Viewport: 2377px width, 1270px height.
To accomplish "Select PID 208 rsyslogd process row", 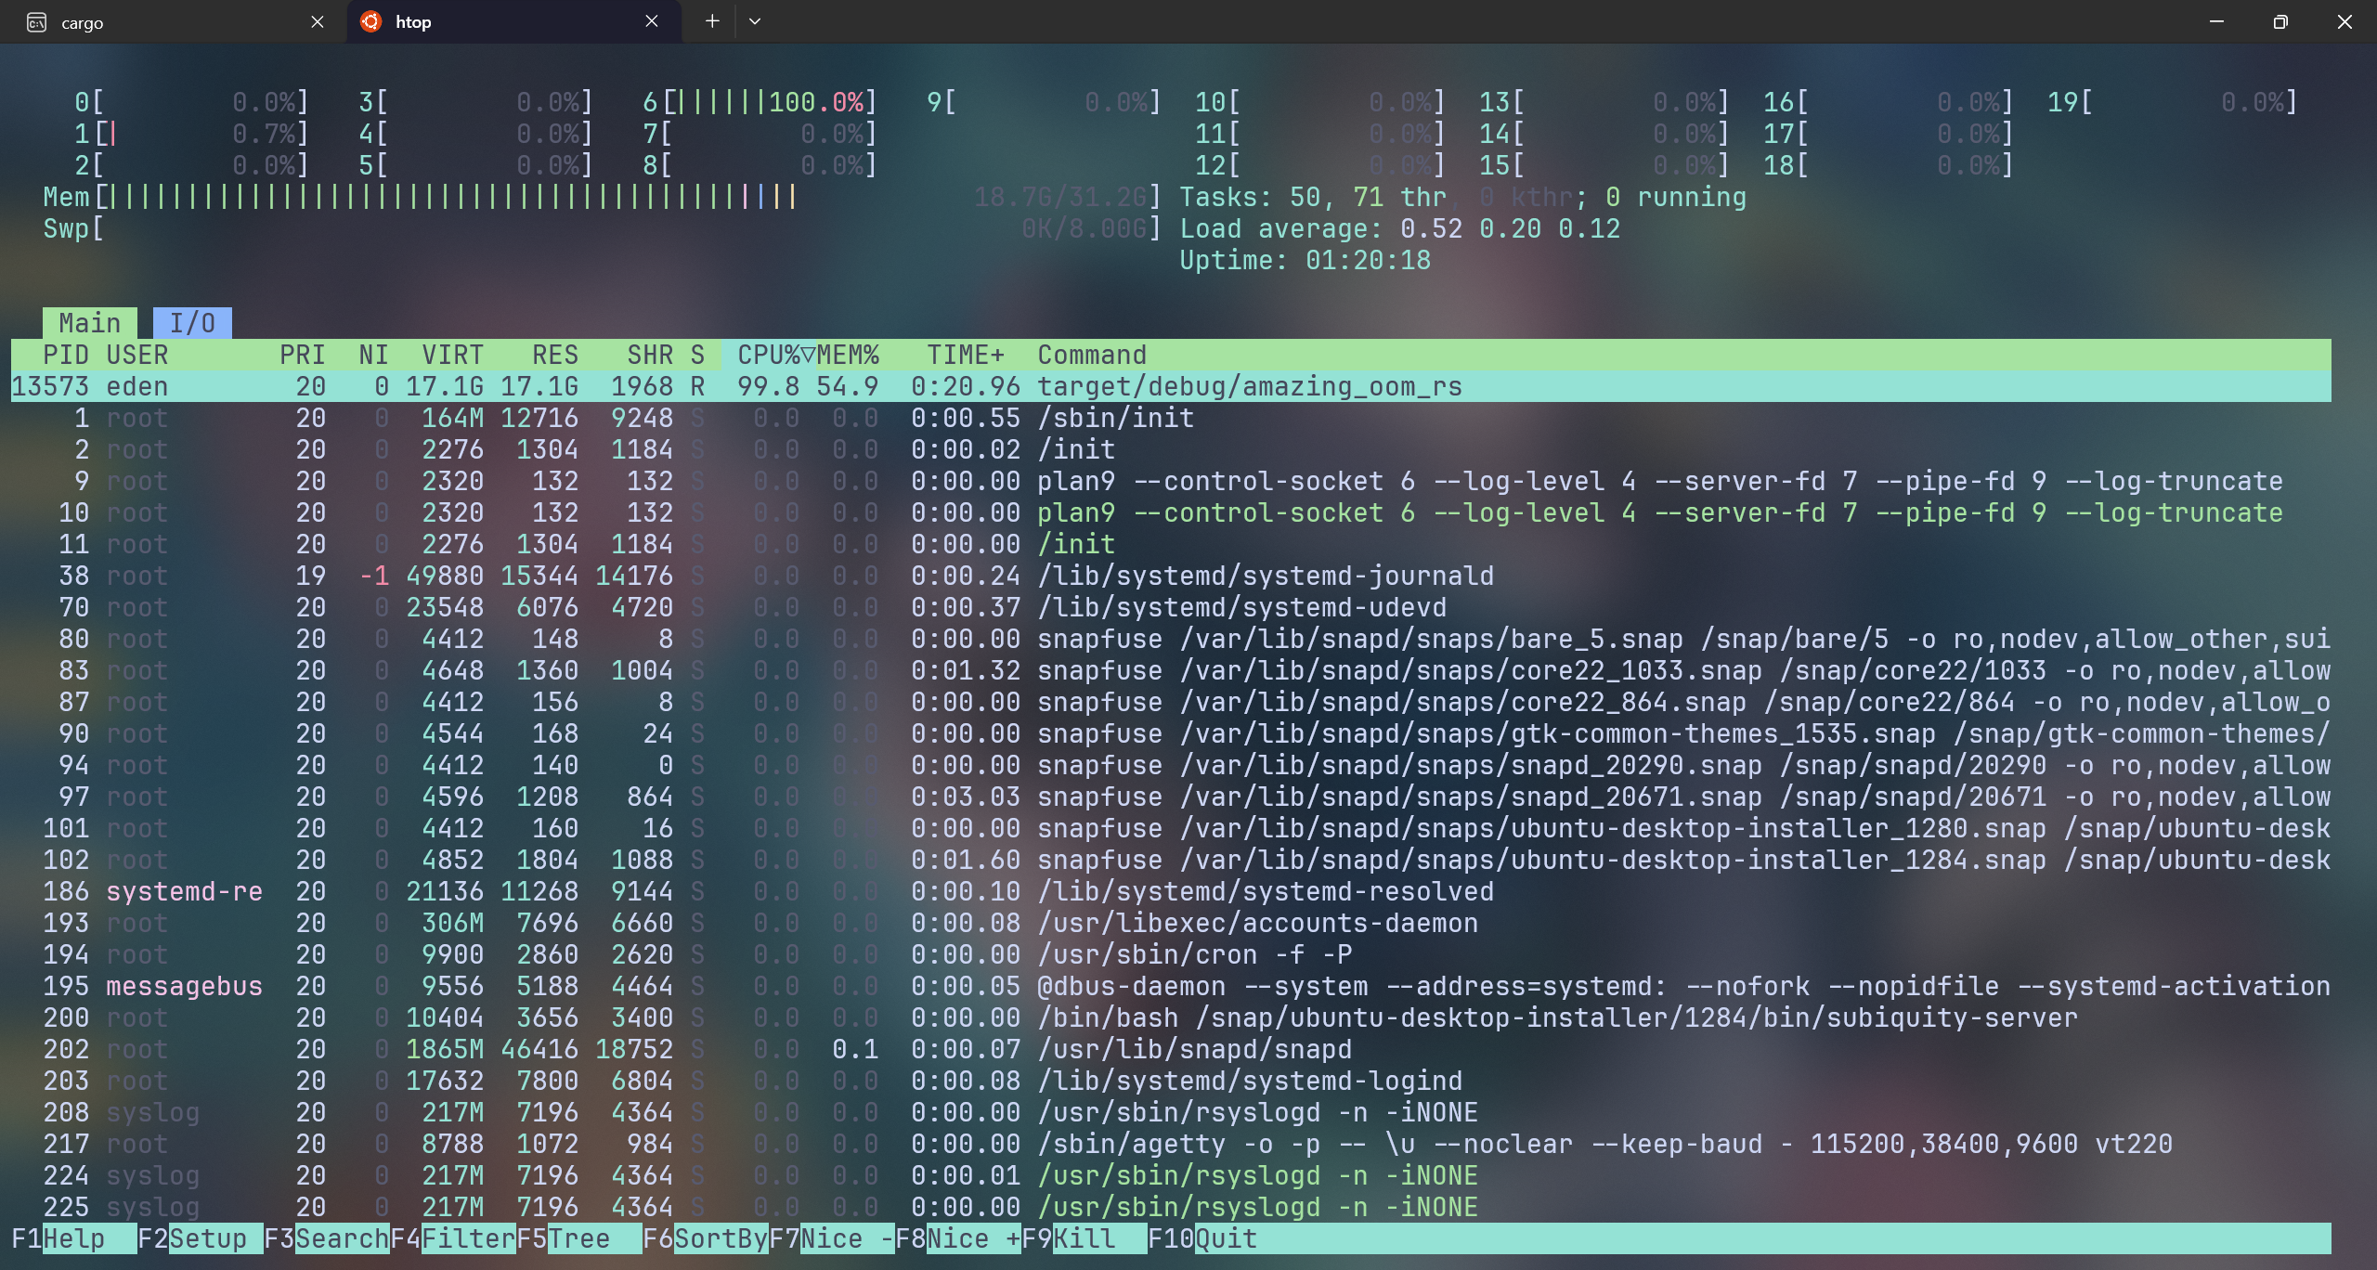I will click(x=1171, y=1112).
